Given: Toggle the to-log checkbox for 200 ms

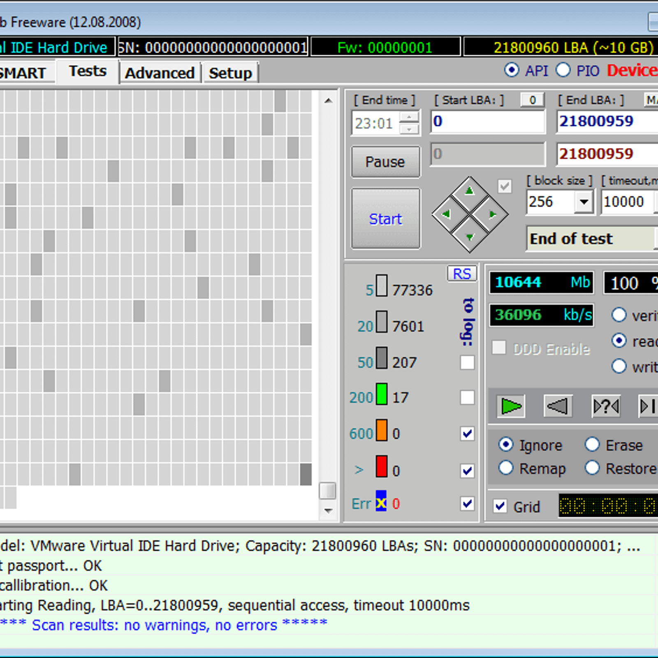Looking at the screenshot, I should coord(467,398).
